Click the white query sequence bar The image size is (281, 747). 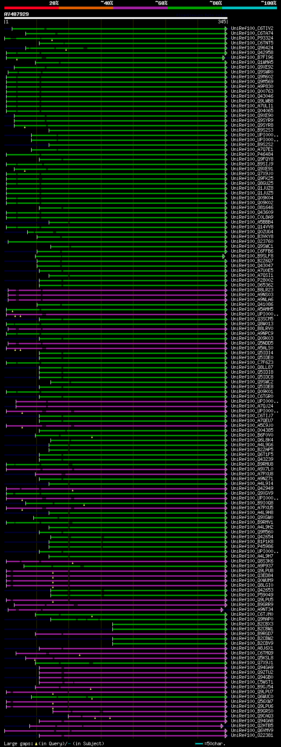[116, 18]
